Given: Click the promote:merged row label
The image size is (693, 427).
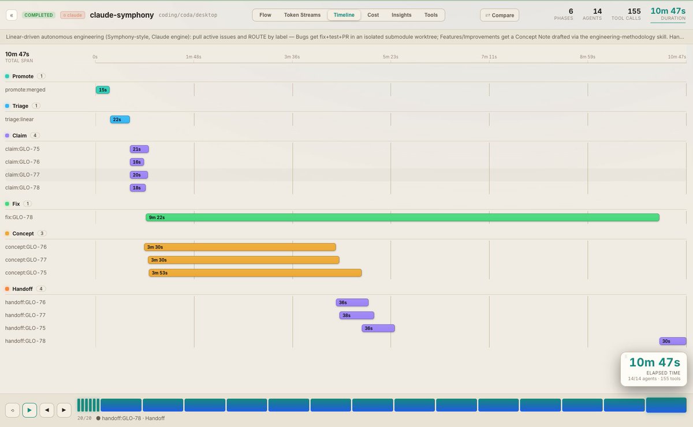Looking at the screenshot, I should coord(25,90).
